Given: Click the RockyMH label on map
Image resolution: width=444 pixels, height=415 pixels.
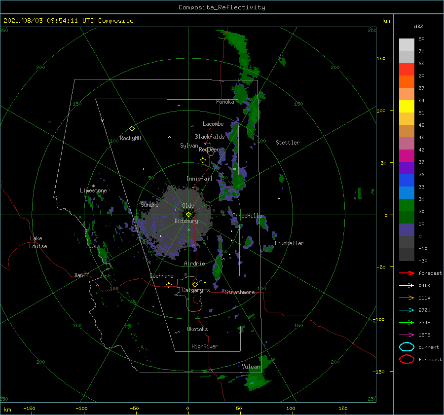Looking at the screenshot, I should (130, 138).
